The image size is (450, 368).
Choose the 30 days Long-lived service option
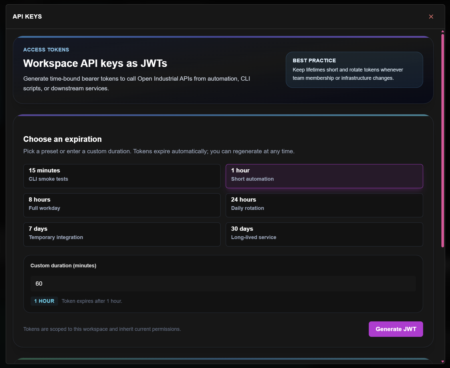point(324,234)
